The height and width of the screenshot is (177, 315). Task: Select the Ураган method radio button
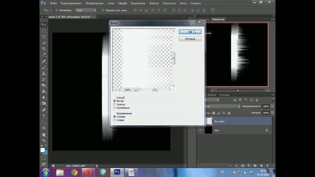[115, 104]
